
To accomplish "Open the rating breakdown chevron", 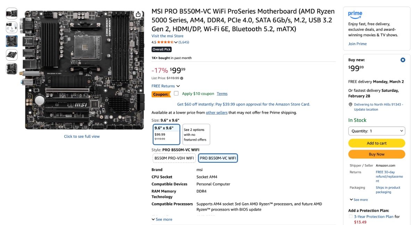I will point(176,42).
